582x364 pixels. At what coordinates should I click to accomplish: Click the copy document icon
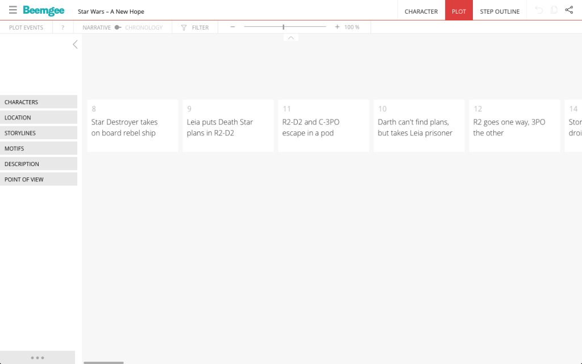click(x=554, y=10)
